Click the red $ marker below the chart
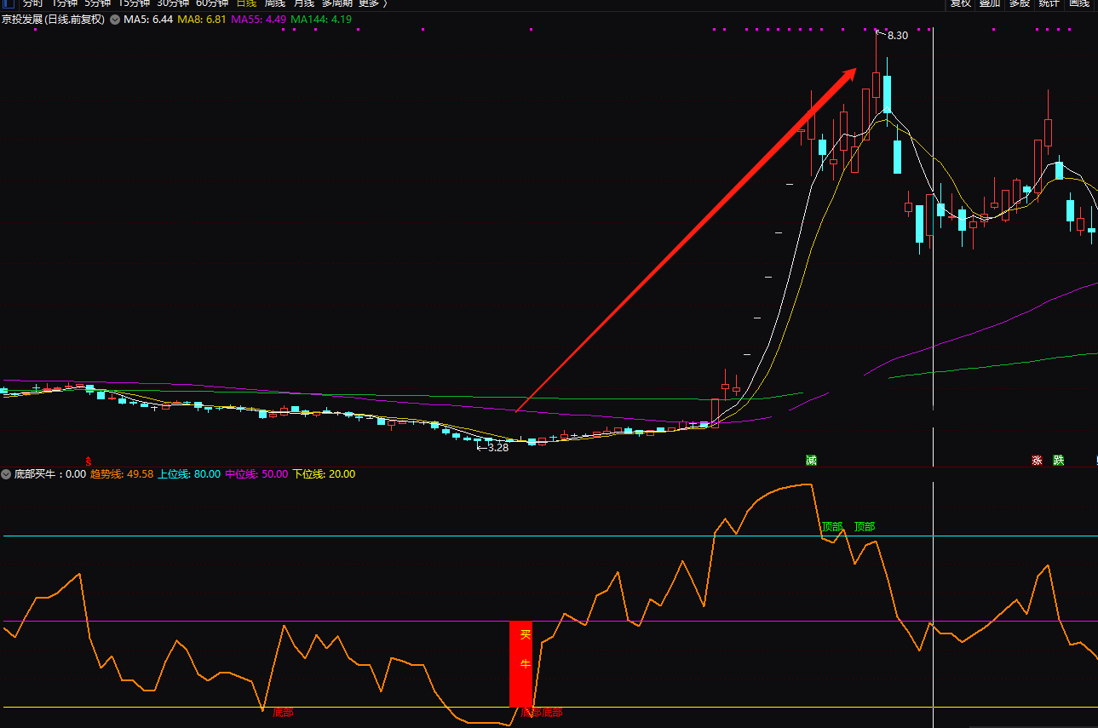This screenshot has height=728, width=1098. tap(88, 460)
